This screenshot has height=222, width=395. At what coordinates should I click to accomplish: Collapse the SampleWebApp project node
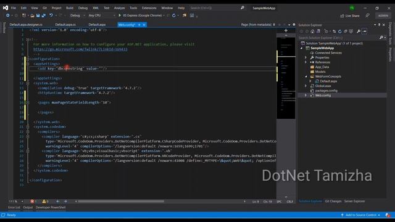click(302, 48)
